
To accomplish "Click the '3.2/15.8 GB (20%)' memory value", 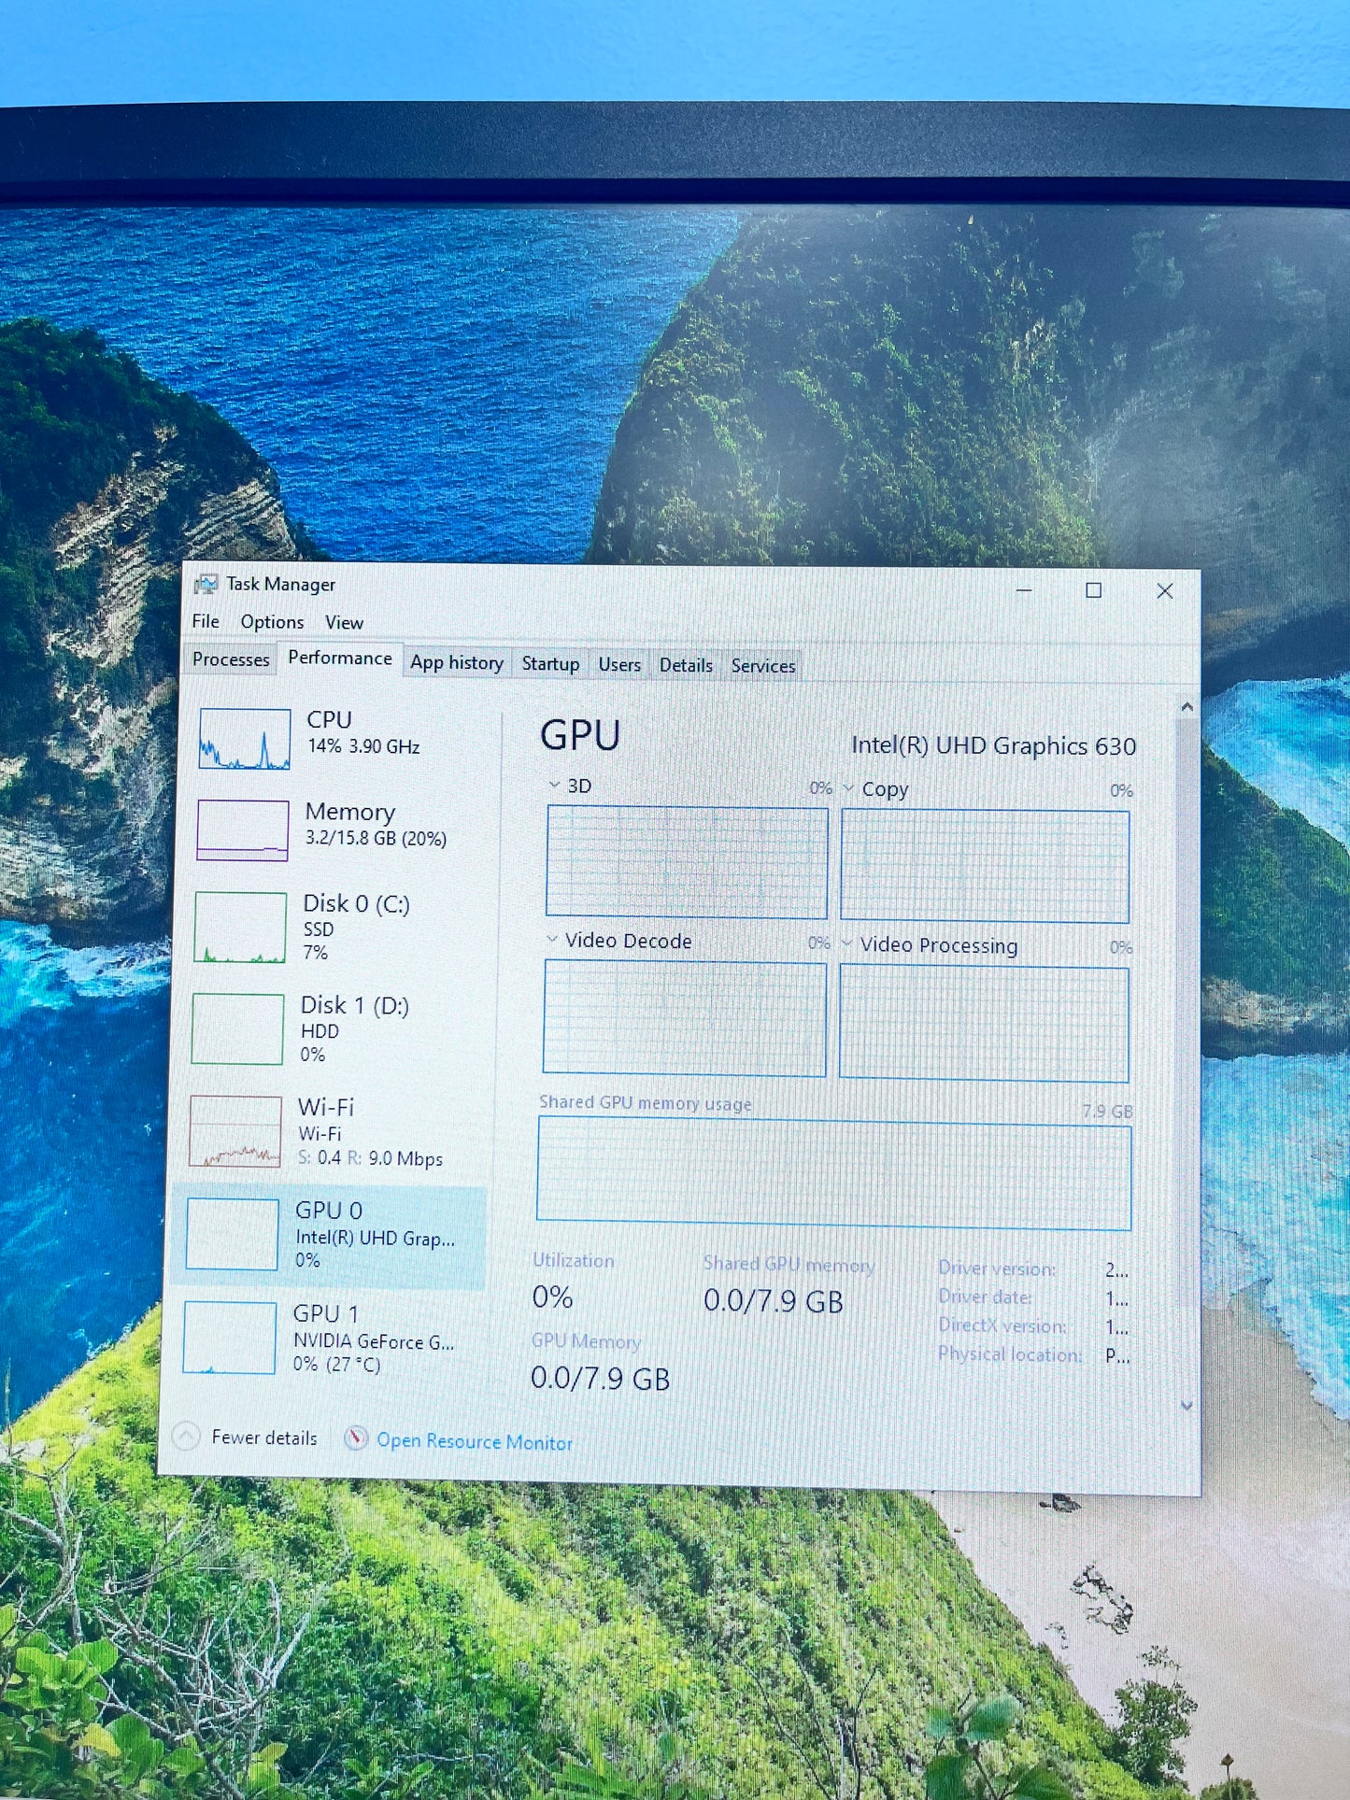I will (376, 838).
